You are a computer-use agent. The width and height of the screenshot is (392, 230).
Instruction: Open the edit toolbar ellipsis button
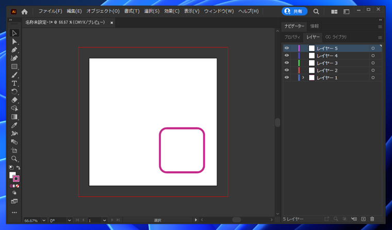tap(14, 212)
